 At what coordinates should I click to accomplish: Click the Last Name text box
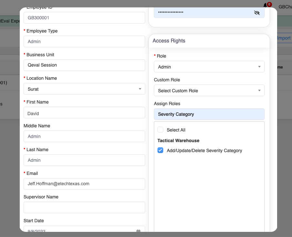(x=84, y=160)
